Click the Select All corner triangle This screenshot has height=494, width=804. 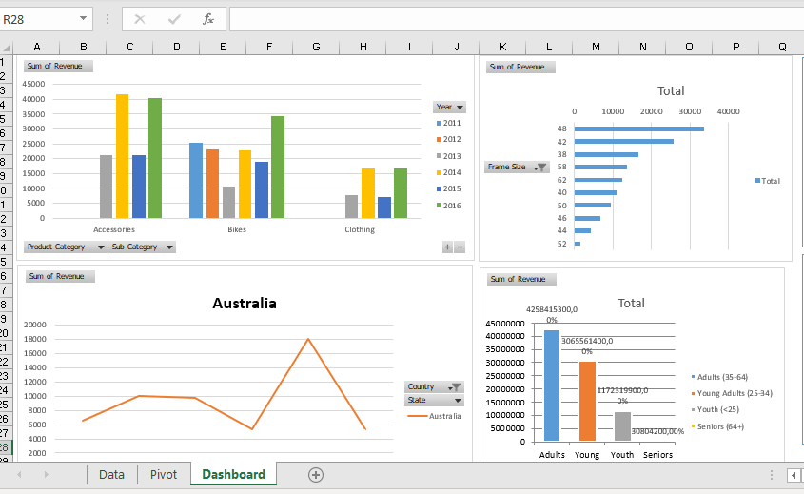6,47
